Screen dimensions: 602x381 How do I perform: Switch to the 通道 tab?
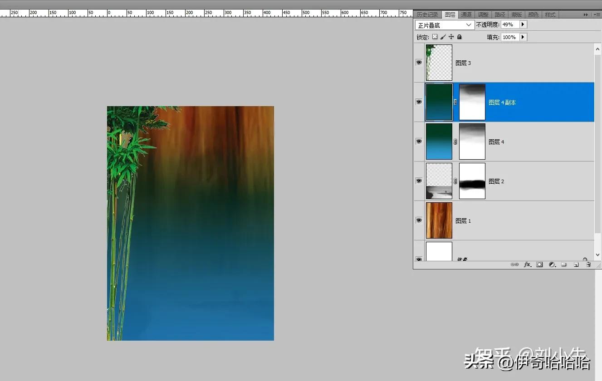coord(466,15)
